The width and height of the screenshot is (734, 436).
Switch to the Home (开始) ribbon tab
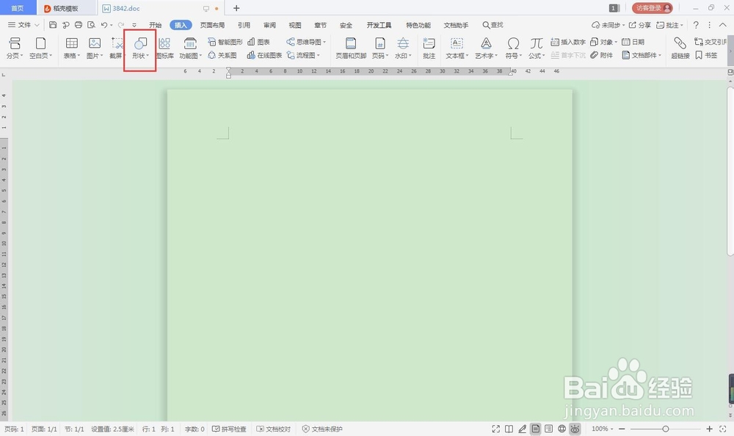[x=155, y=25]
